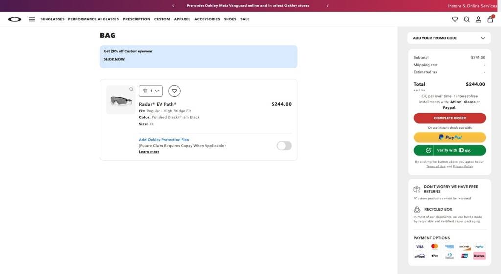The width and height of the screenshot is (501, 274).
Task: Click the search magnifier icon
Action: [467, 19]
